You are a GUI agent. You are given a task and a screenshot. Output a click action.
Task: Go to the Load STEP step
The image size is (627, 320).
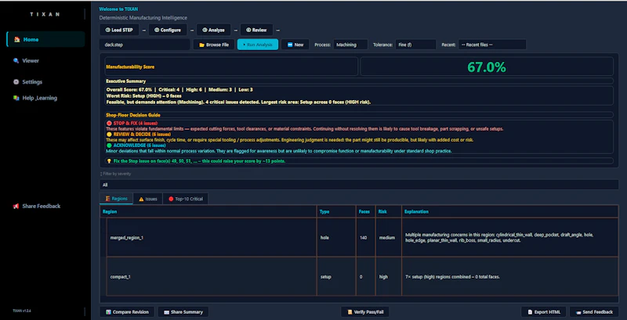pos(119,30)
